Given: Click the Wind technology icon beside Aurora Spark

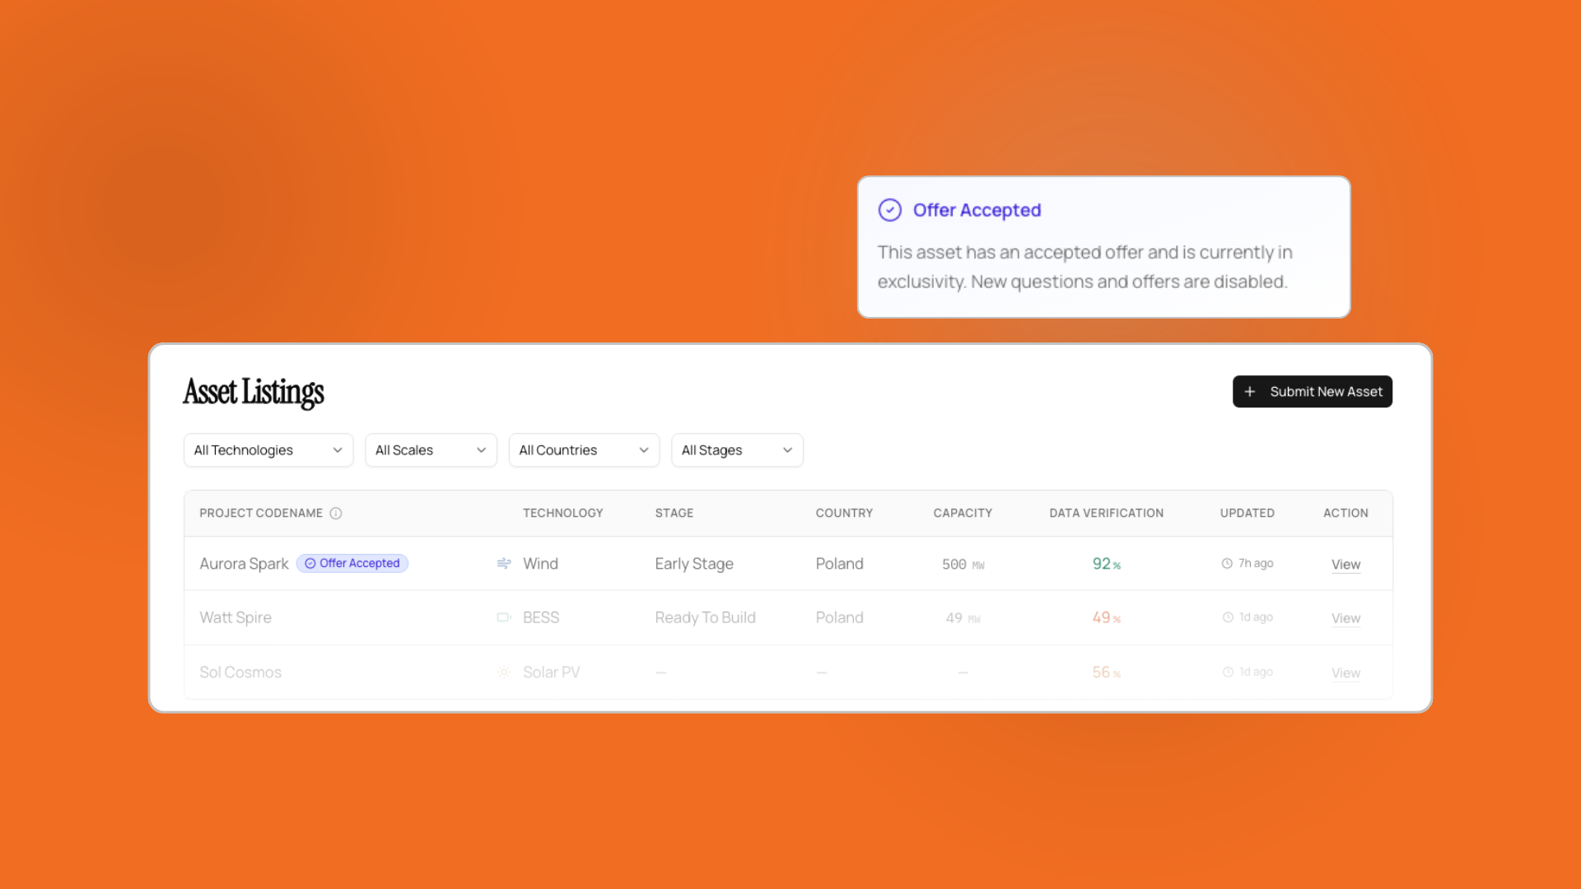Looking at the screenshot, I should point(504,564).
